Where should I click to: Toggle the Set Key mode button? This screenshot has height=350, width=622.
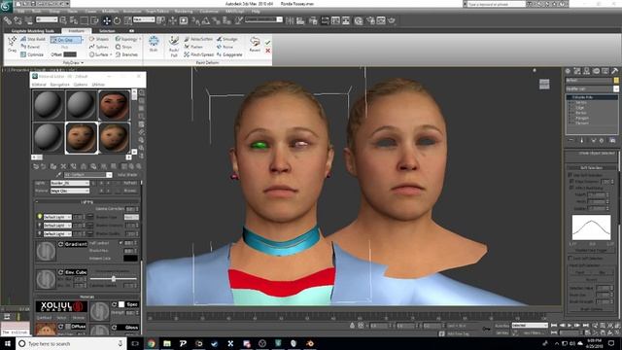pos(501,332)
